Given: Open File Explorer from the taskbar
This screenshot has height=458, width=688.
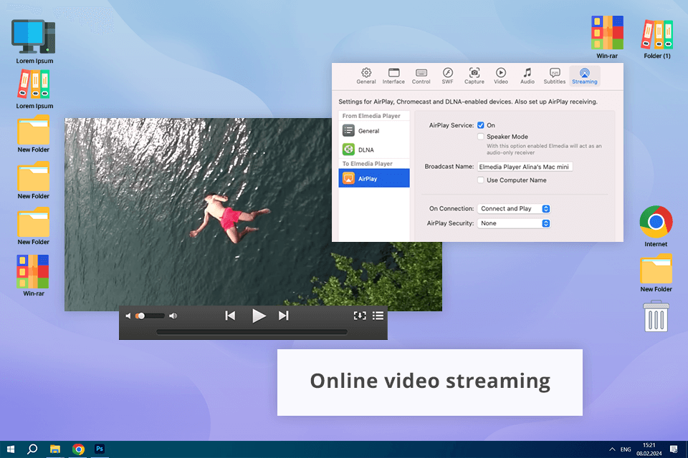Looking at the screenshot, I should pos(55,449).
